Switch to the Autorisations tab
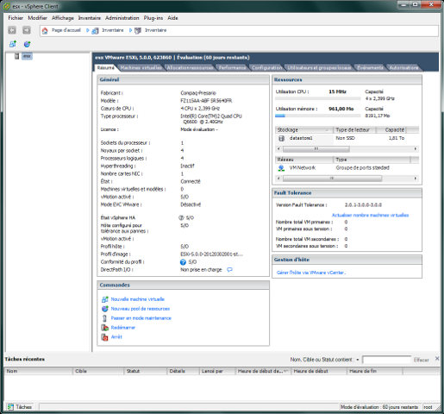 click(403, 68)
